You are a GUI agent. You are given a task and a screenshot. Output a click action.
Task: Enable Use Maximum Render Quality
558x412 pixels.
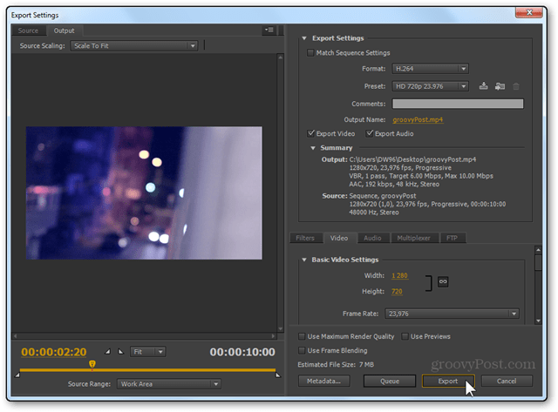302,336
